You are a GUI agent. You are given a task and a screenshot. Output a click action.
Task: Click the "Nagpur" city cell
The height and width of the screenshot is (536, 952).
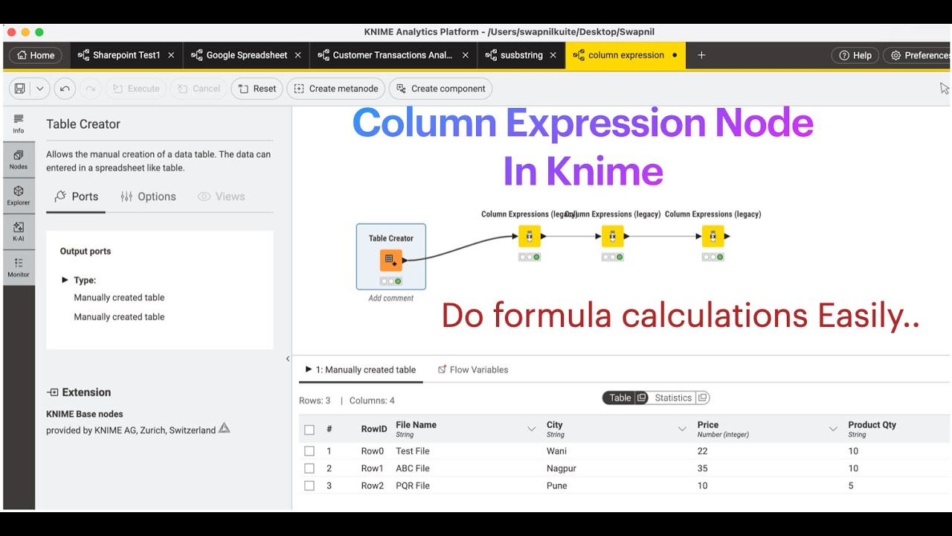[x=562, y=468]
